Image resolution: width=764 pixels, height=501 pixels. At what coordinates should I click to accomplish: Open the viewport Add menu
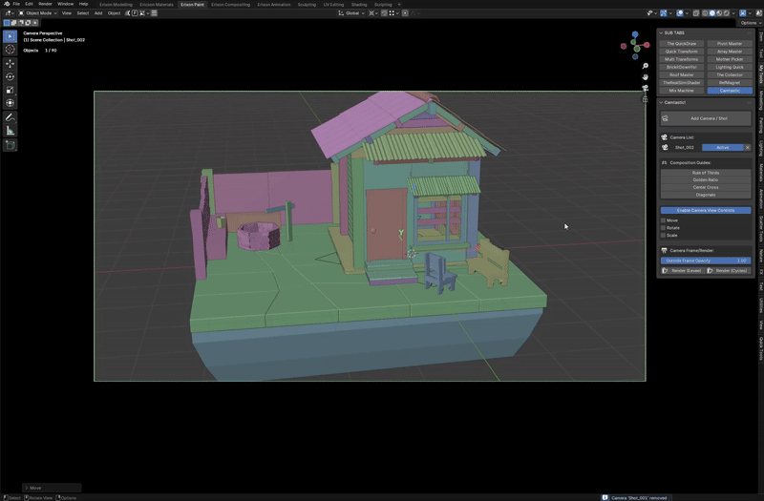(98, 13)
